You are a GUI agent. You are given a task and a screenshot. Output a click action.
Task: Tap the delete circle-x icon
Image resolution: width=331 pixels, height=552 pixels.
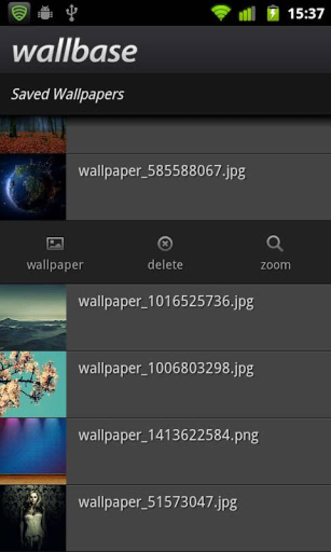click(x=165, y=243)
